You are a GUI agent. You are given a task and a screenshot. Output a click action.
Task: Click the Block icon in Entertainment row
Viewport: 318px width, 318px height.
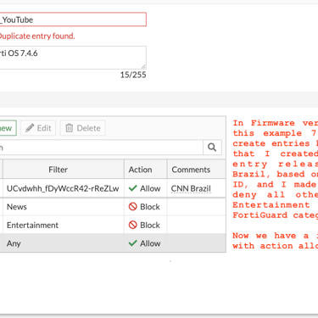[x=132, y=225]
